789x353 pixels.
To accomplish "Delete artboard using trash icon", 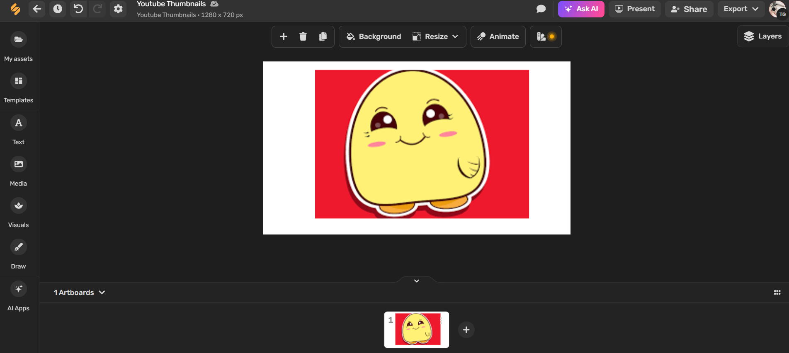I will pos(303,36).
